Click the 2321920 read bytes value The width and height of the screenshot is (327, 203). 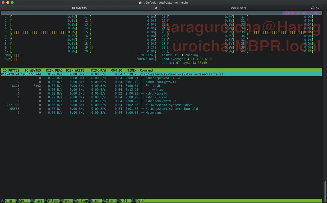[13, 105]
